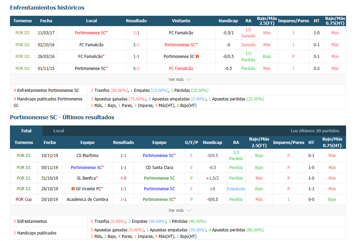Click the 'Torneros' header in the historic table
Viewport: 356px width, 241px height.
point(23,21)
